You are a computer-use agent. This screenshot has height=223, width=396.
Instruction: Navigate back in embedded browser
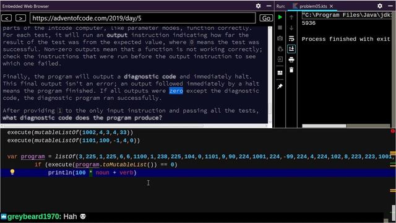[7, 18]
